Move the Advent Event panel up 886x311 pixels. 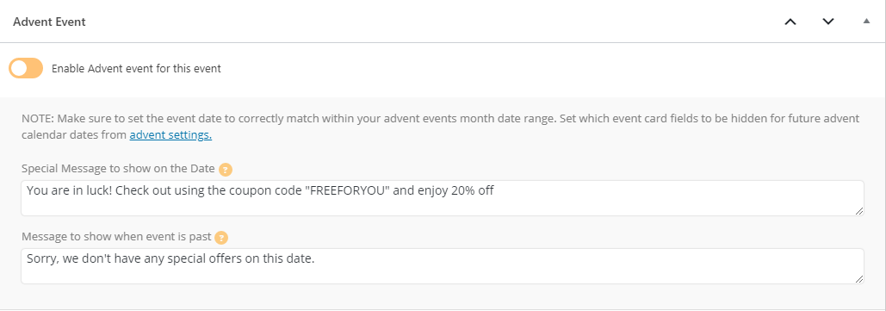pos(790,22)
